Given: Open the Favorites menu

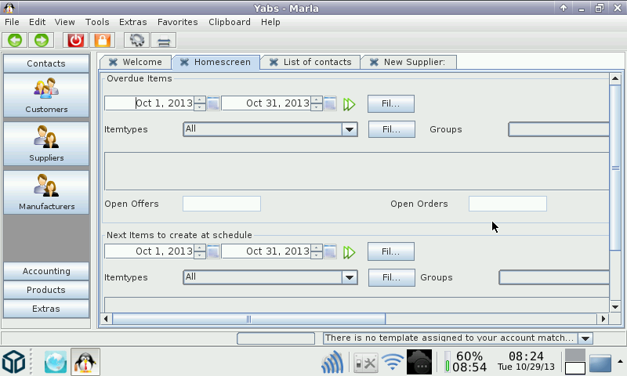Looking at the screenshot, I should pyautogui.click(x=178, y=22).
